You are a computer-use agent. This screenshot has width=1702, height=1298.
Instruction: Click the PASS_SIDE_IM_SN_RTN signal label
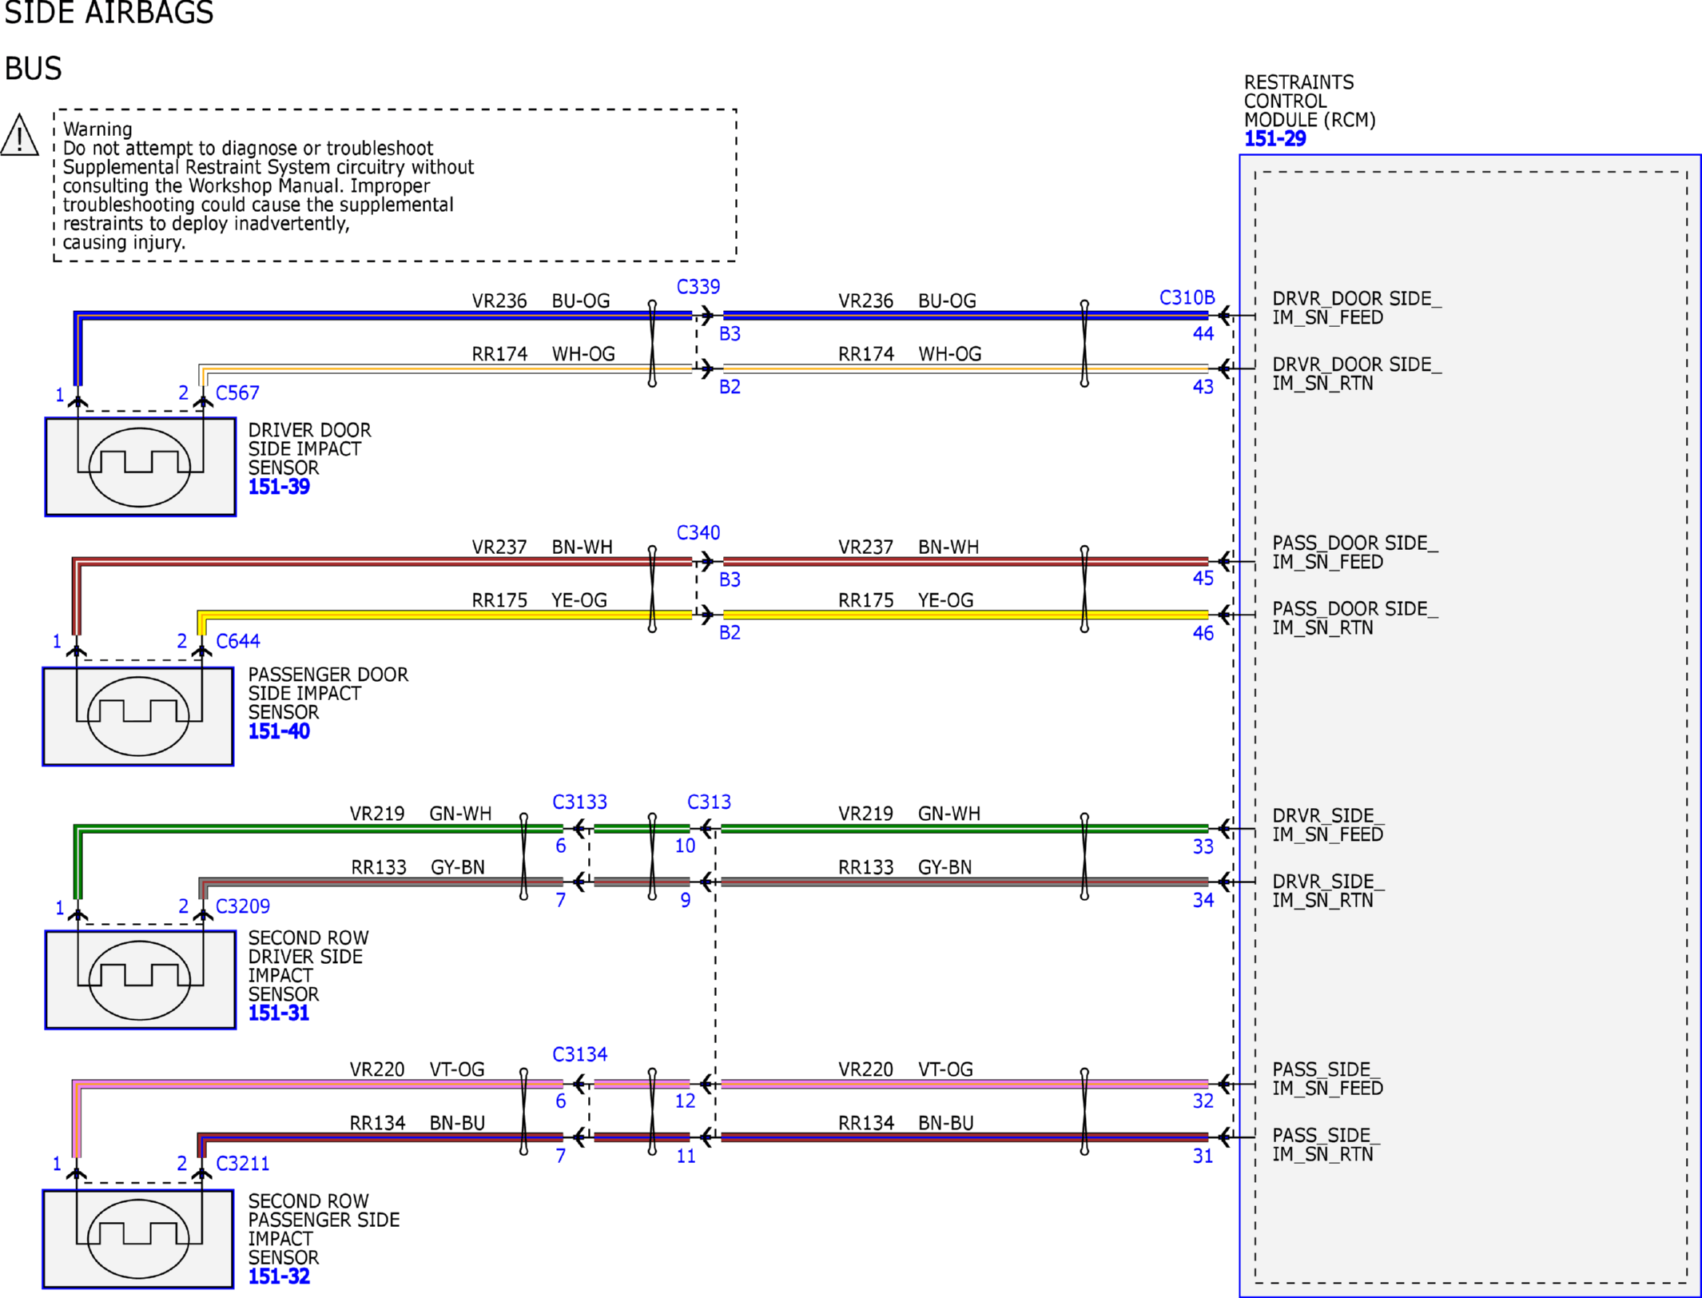coord(1328,1145)
